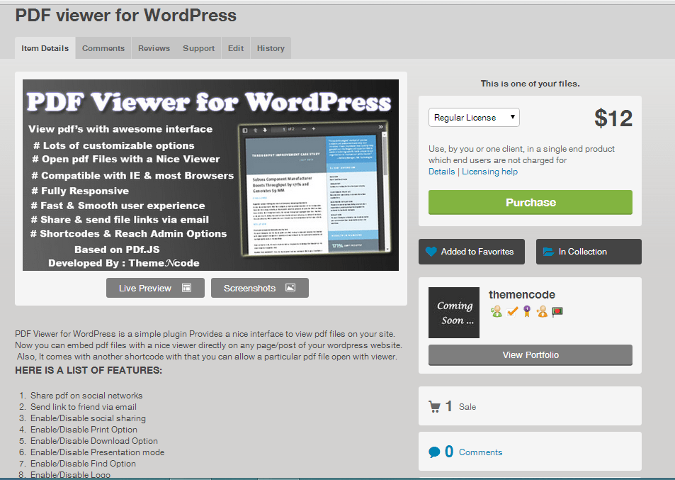Click the Coming Soon author avatar
The height and width of the screenshot is (480, 675).
pos(454,313)
